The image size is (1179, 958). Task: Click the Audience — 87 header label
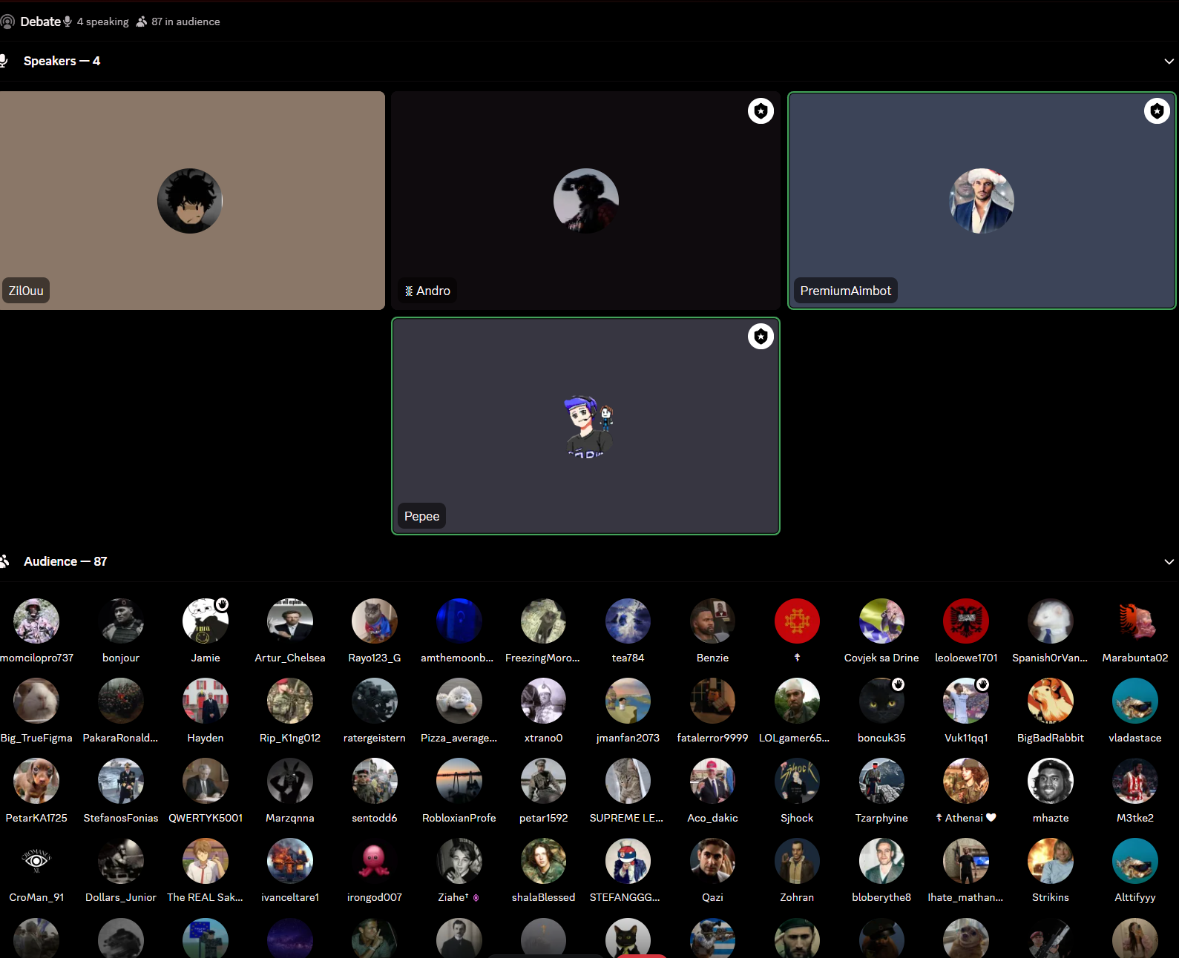[65, 561]
